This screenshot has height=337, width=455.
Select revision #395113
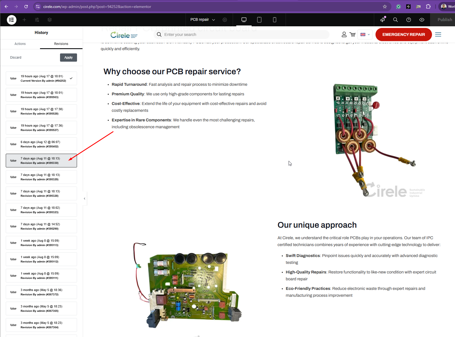[41, 243]
